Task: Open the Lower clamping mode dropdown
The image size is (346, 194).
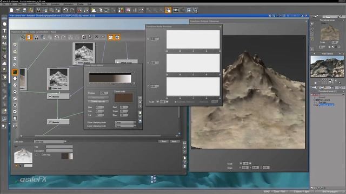Action: (125, 126)
